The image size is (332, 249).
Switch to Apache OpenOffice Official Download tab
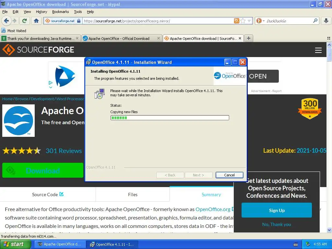tap(122, 38)
